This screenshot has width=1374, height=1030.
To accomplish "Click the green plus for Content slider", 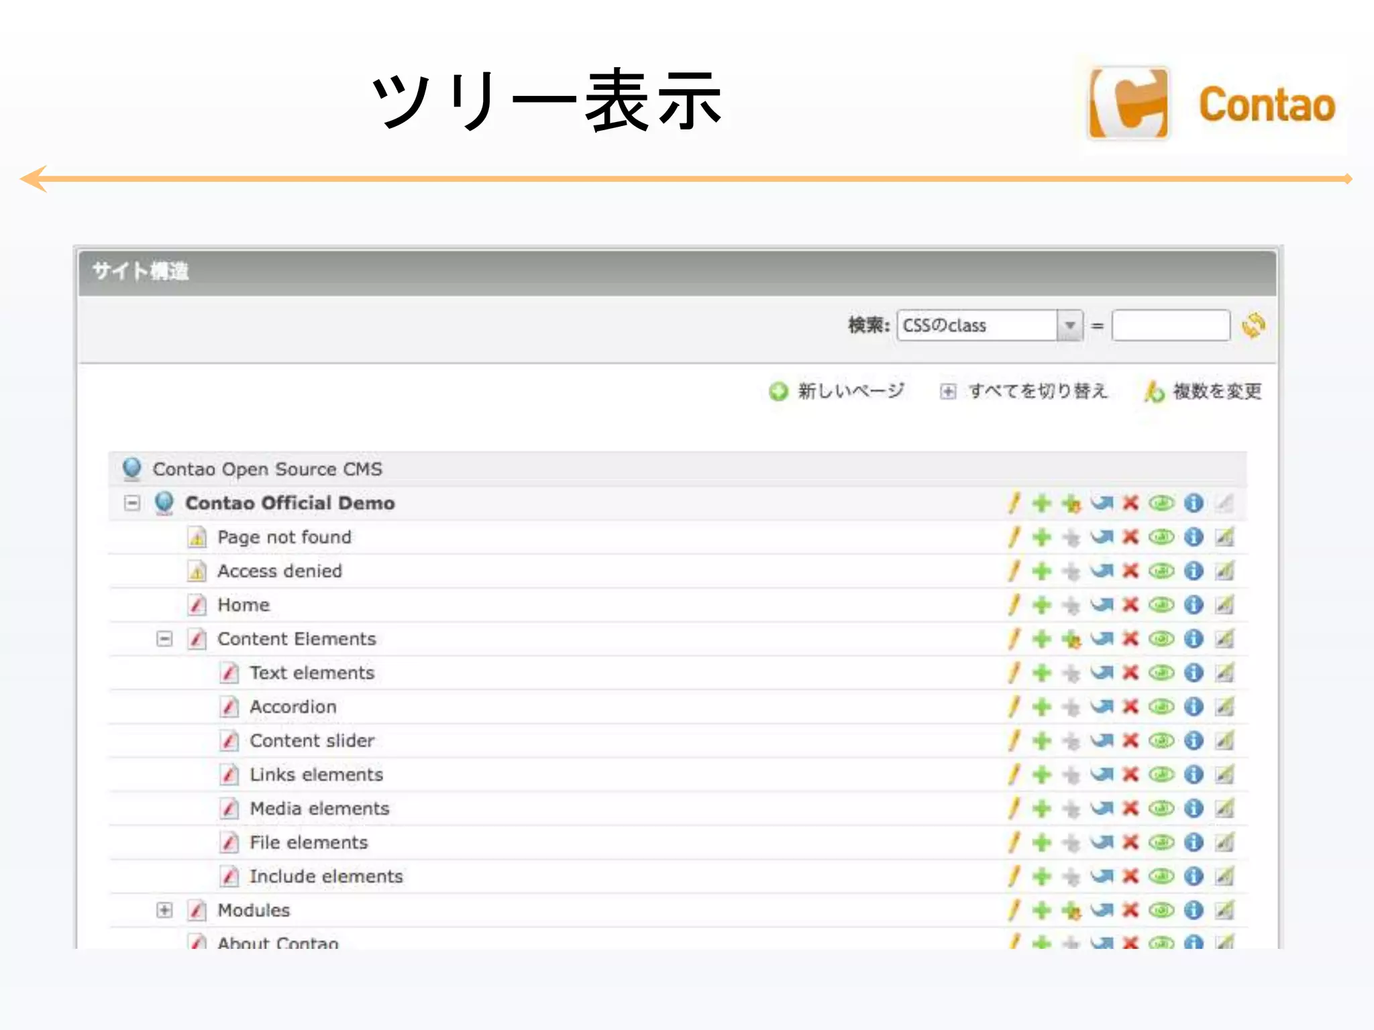I will 1041,741.
